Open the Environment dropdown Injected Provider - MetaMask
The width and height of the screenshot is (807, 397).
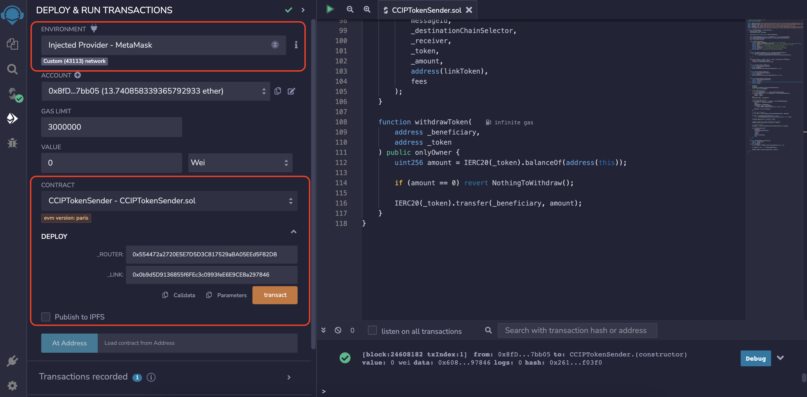(163, 45)
